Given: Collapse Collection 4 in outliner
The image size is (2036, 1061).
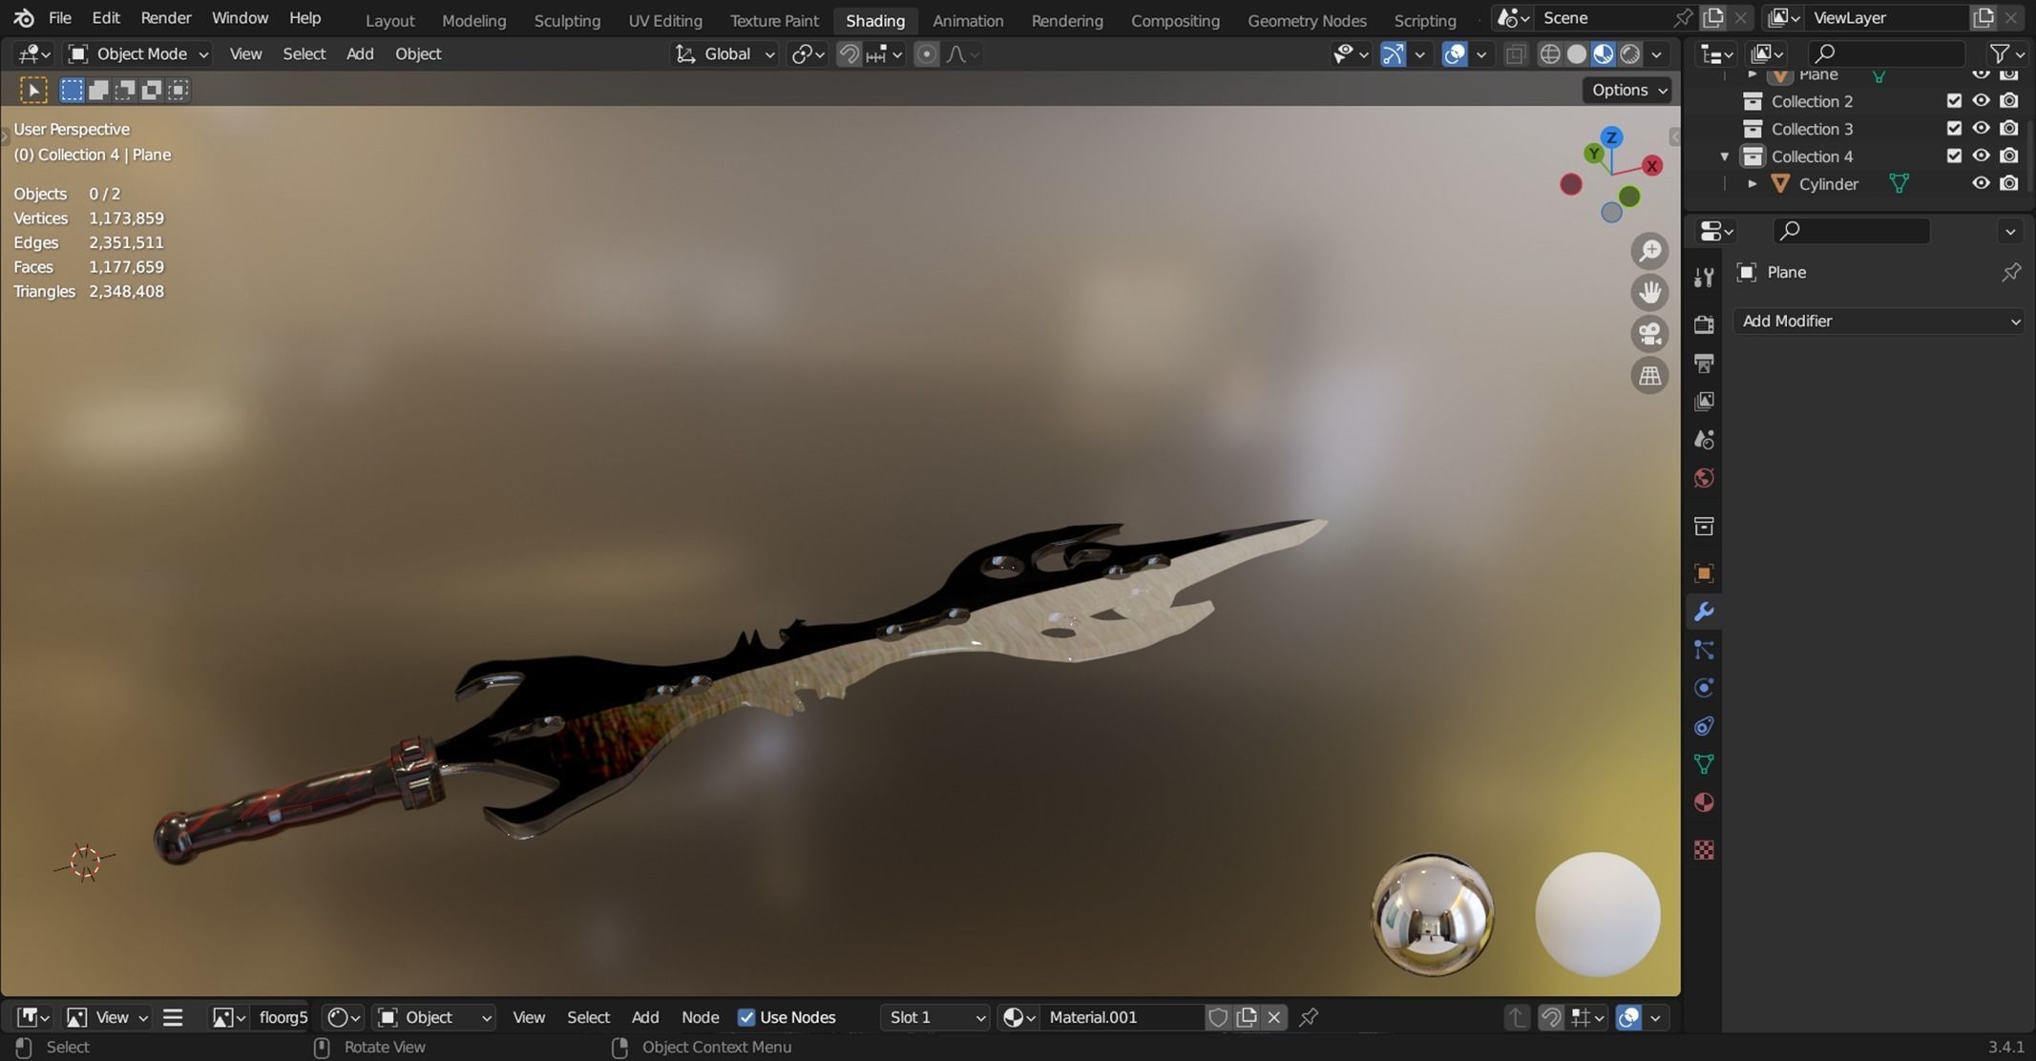Looking at the screenshot, I should 1725,156.
